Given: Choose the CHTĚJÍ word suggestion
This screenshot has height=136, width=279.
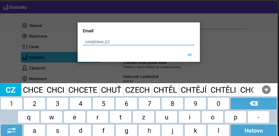Looking at the screenshot, I should (194, 90).
